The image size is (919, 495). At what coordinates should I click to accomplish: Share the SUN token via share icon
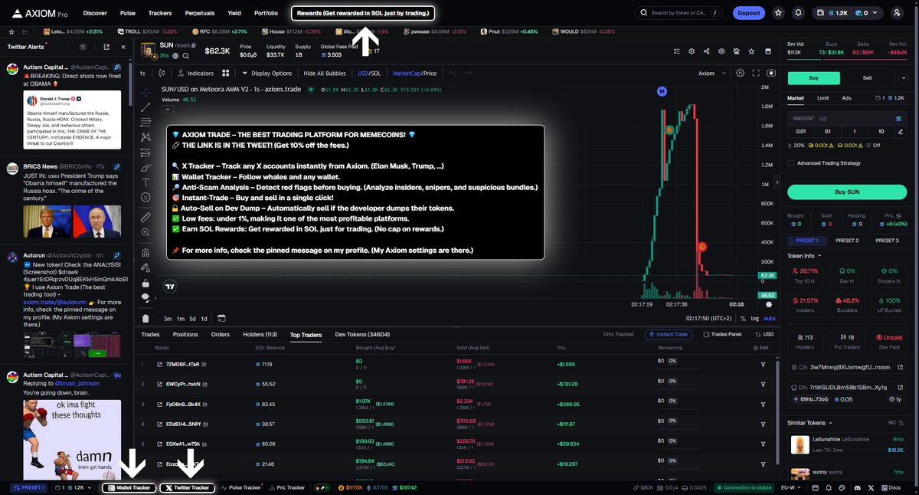pos(706,51)
